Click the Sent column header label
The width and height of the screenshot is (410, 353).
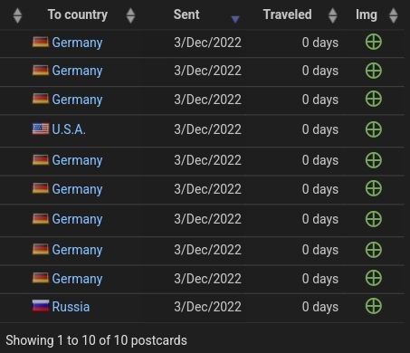[186, 14]
